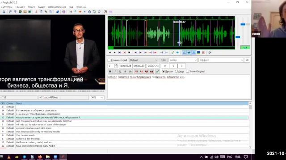This screenshot has height=160, width=286.
Task: Stop audio playback
Action: (129, 52)
